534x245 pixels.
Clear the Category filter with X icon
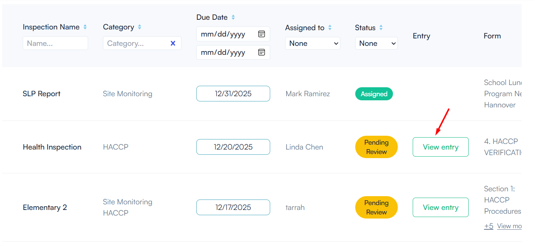(173, 43)
